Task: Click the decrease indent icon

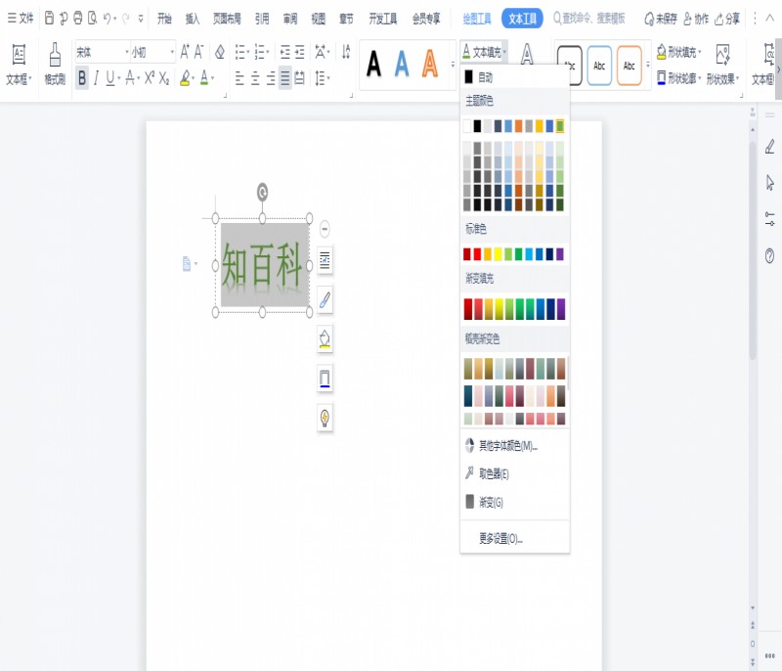Action: [x=284, y=52]
